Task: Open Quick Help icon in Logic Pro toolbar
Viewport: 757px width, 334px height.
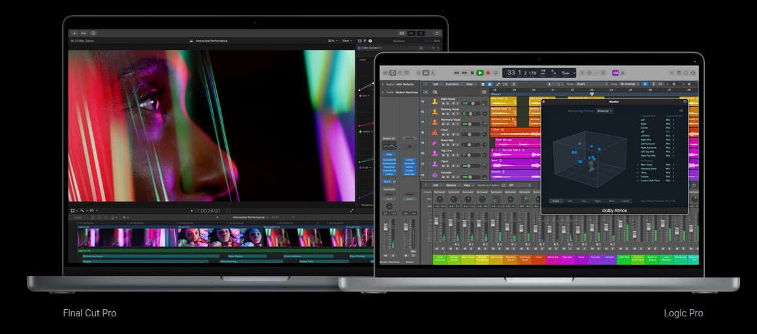Action: tap(399, 73)
